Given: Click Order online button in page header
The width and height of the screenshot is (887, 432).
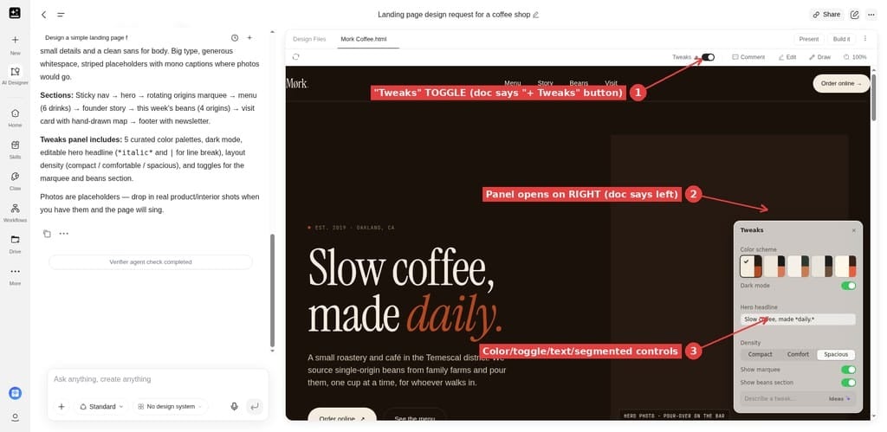Looking at the screenshot, I should tap(841, 84).
